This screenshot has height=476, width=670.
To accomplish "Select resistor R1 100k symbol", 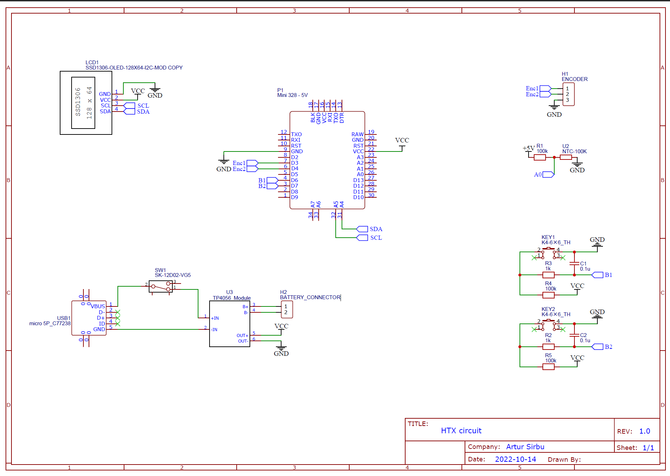I will tap(540, 157).
